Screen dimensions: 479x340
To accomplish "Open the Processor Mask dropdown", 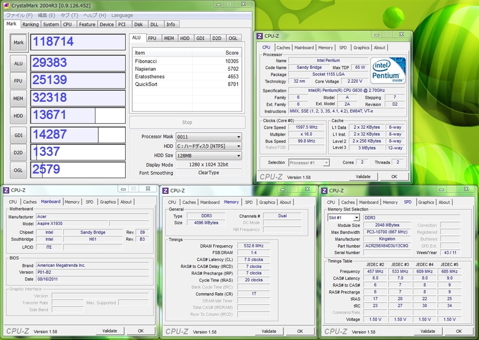I will click(209, 137).
